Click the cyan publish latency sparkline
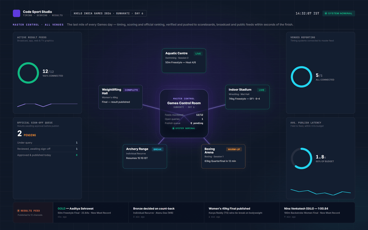 (x=321, y=192)
